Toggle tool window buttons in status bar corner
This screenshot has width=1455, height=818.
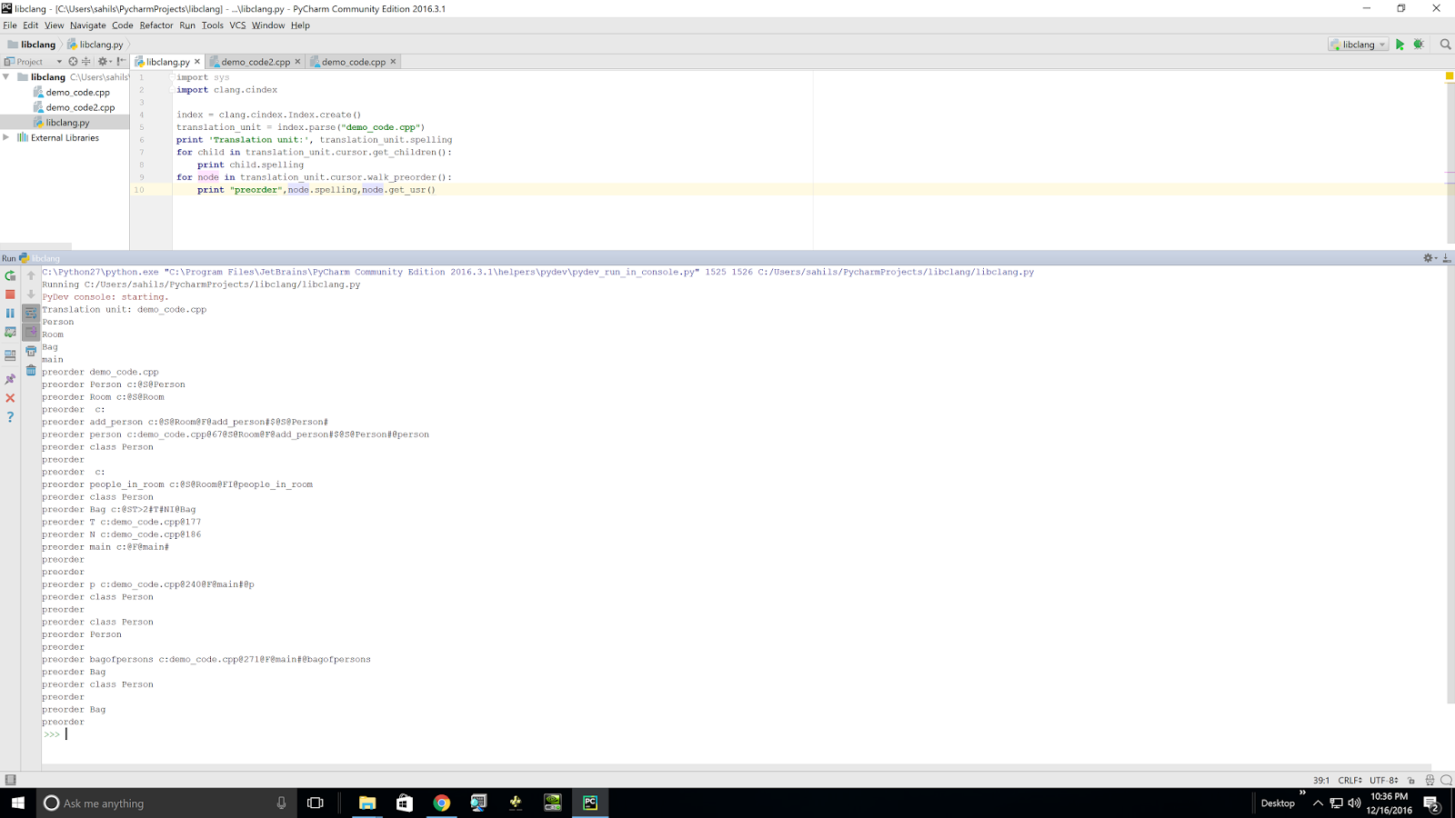pos(10,780)
